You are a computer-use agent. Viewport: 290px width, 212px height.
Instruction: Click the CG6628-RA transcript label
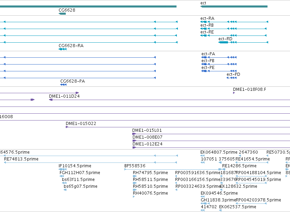pyautogui.click(x=71, y=46)
